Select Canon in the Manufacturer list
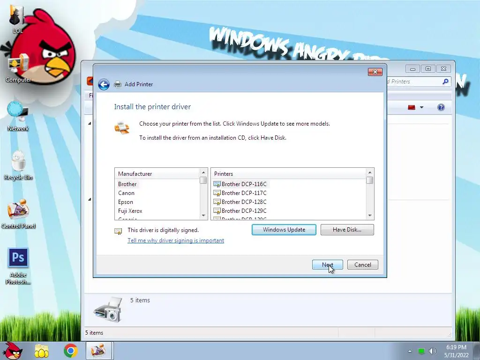Viewport: 480px width, 360px height. tap(127, 193)
